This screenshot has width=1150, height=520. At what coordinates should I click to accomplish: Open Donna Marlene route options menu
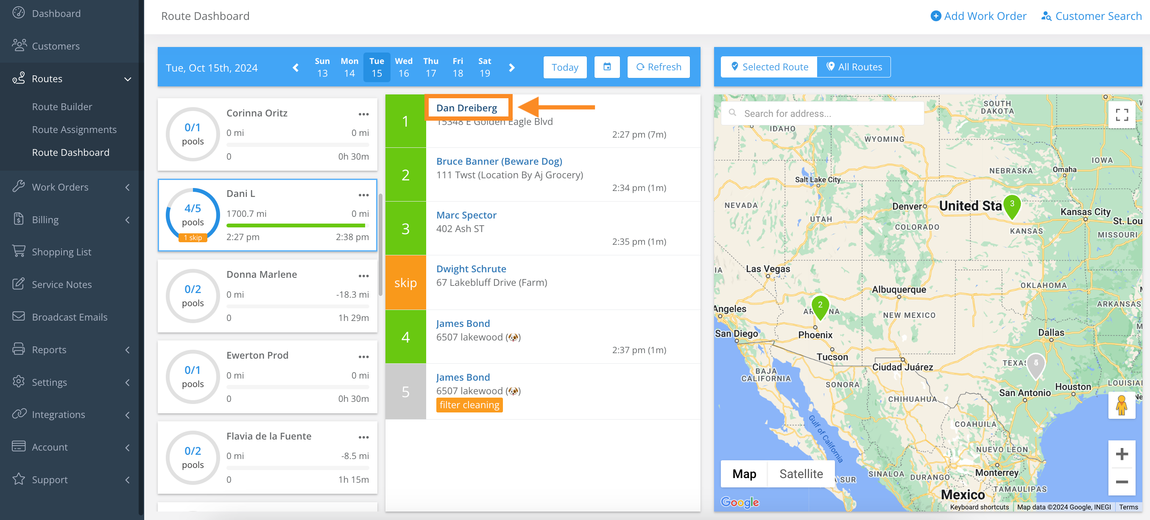[363, 276]
